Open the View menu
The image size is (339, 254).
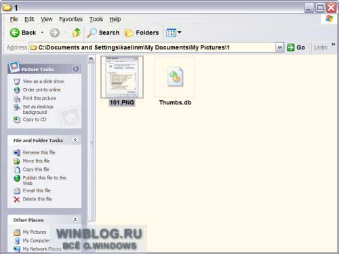coord(47,19)
